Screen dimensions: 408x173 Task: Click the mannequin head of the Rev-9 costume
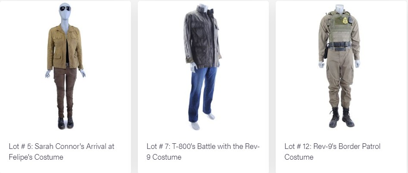tap(339, 9)
